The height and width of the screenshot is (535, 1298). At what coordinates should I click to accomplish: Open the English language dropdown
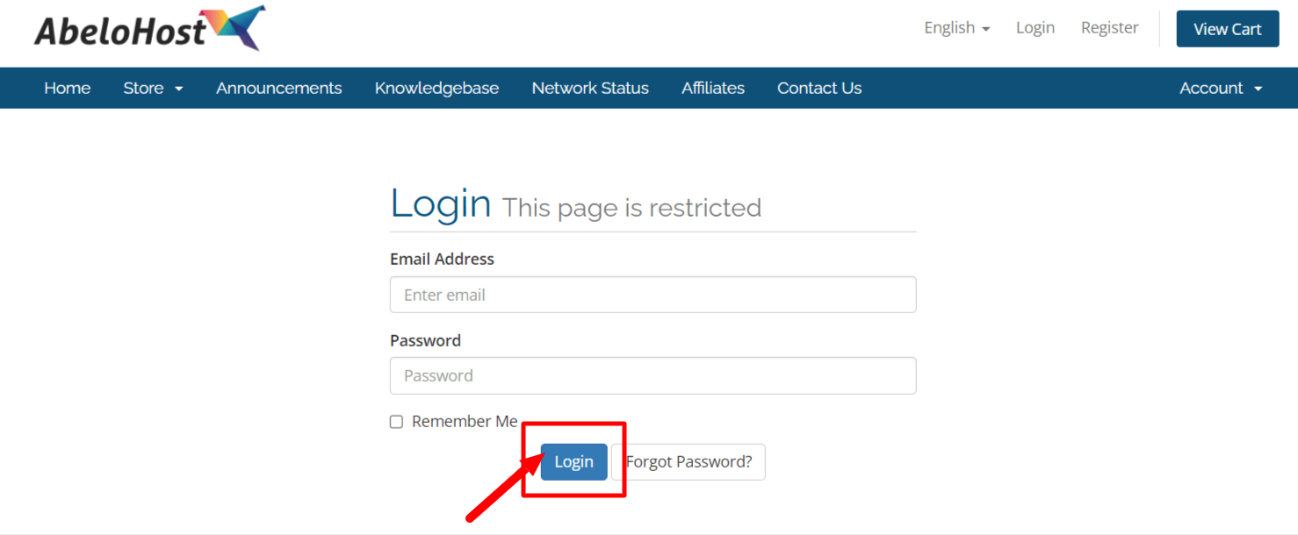pos(956,28)
